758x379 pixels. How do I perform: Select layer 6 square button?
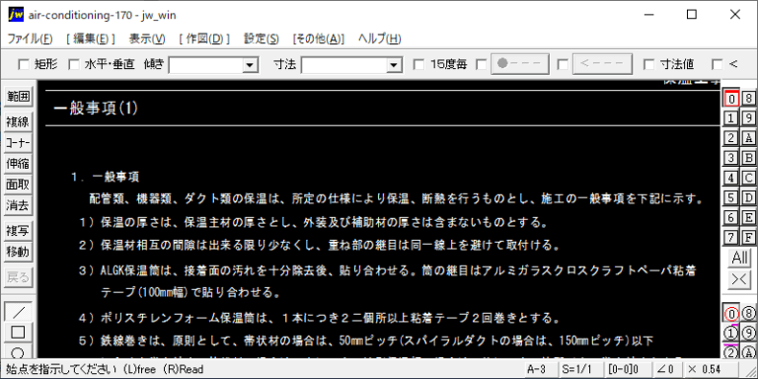tap(731, 217)
